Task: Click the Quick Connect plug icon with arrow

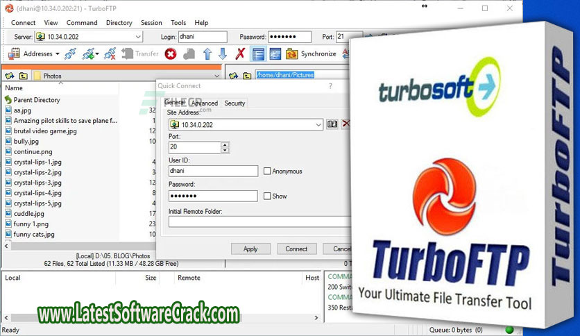Action: 88,53
